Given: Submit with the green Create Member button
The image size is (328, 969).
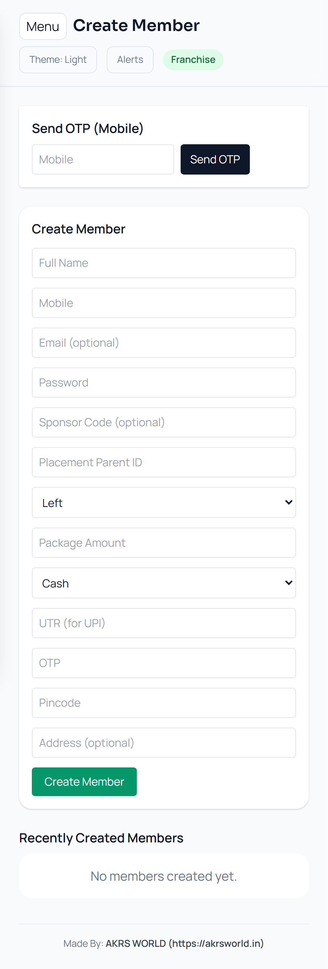Looking at the screenshot, I should 84,782.
